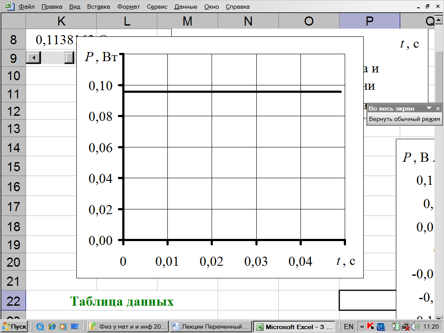444x333 pixels.
Task: Click the battery/device tray icon
Action: pyautogui.click(x=396, y=327)
